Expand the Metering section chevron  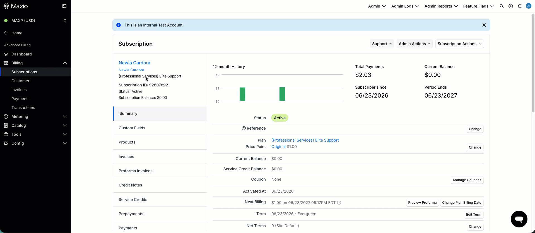(x=65, y=116)
